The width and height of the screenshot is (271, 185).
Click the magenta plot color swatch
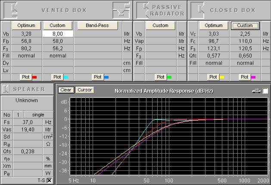[253, 77]
